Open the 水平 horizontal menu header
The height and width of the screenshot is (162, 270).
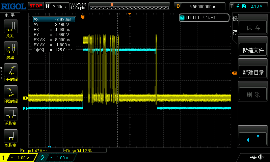coord(9,16)
